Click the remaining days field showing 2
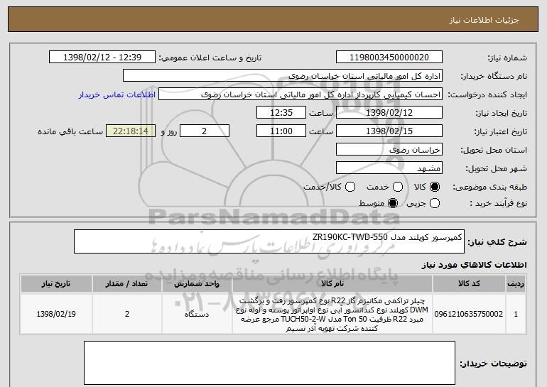 pos(205,131)
